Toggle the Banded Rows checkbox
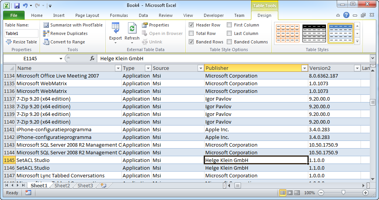The image size is (379, 200). pos(191,42)
